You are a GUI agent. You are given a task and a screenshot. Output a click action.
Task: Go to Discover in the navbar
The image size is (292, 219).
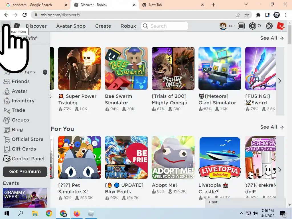pos(36,26)
